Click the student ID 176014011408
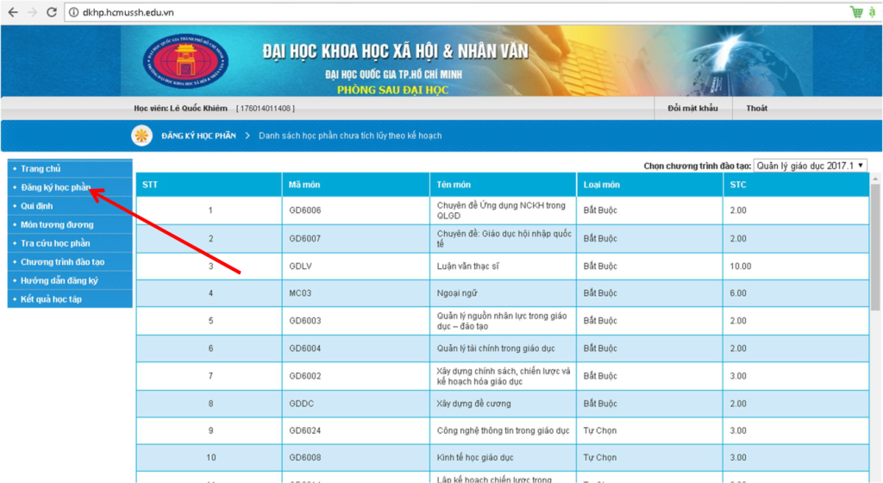The image size is (883, 483). pyautogui.click(x=265, y=108)
